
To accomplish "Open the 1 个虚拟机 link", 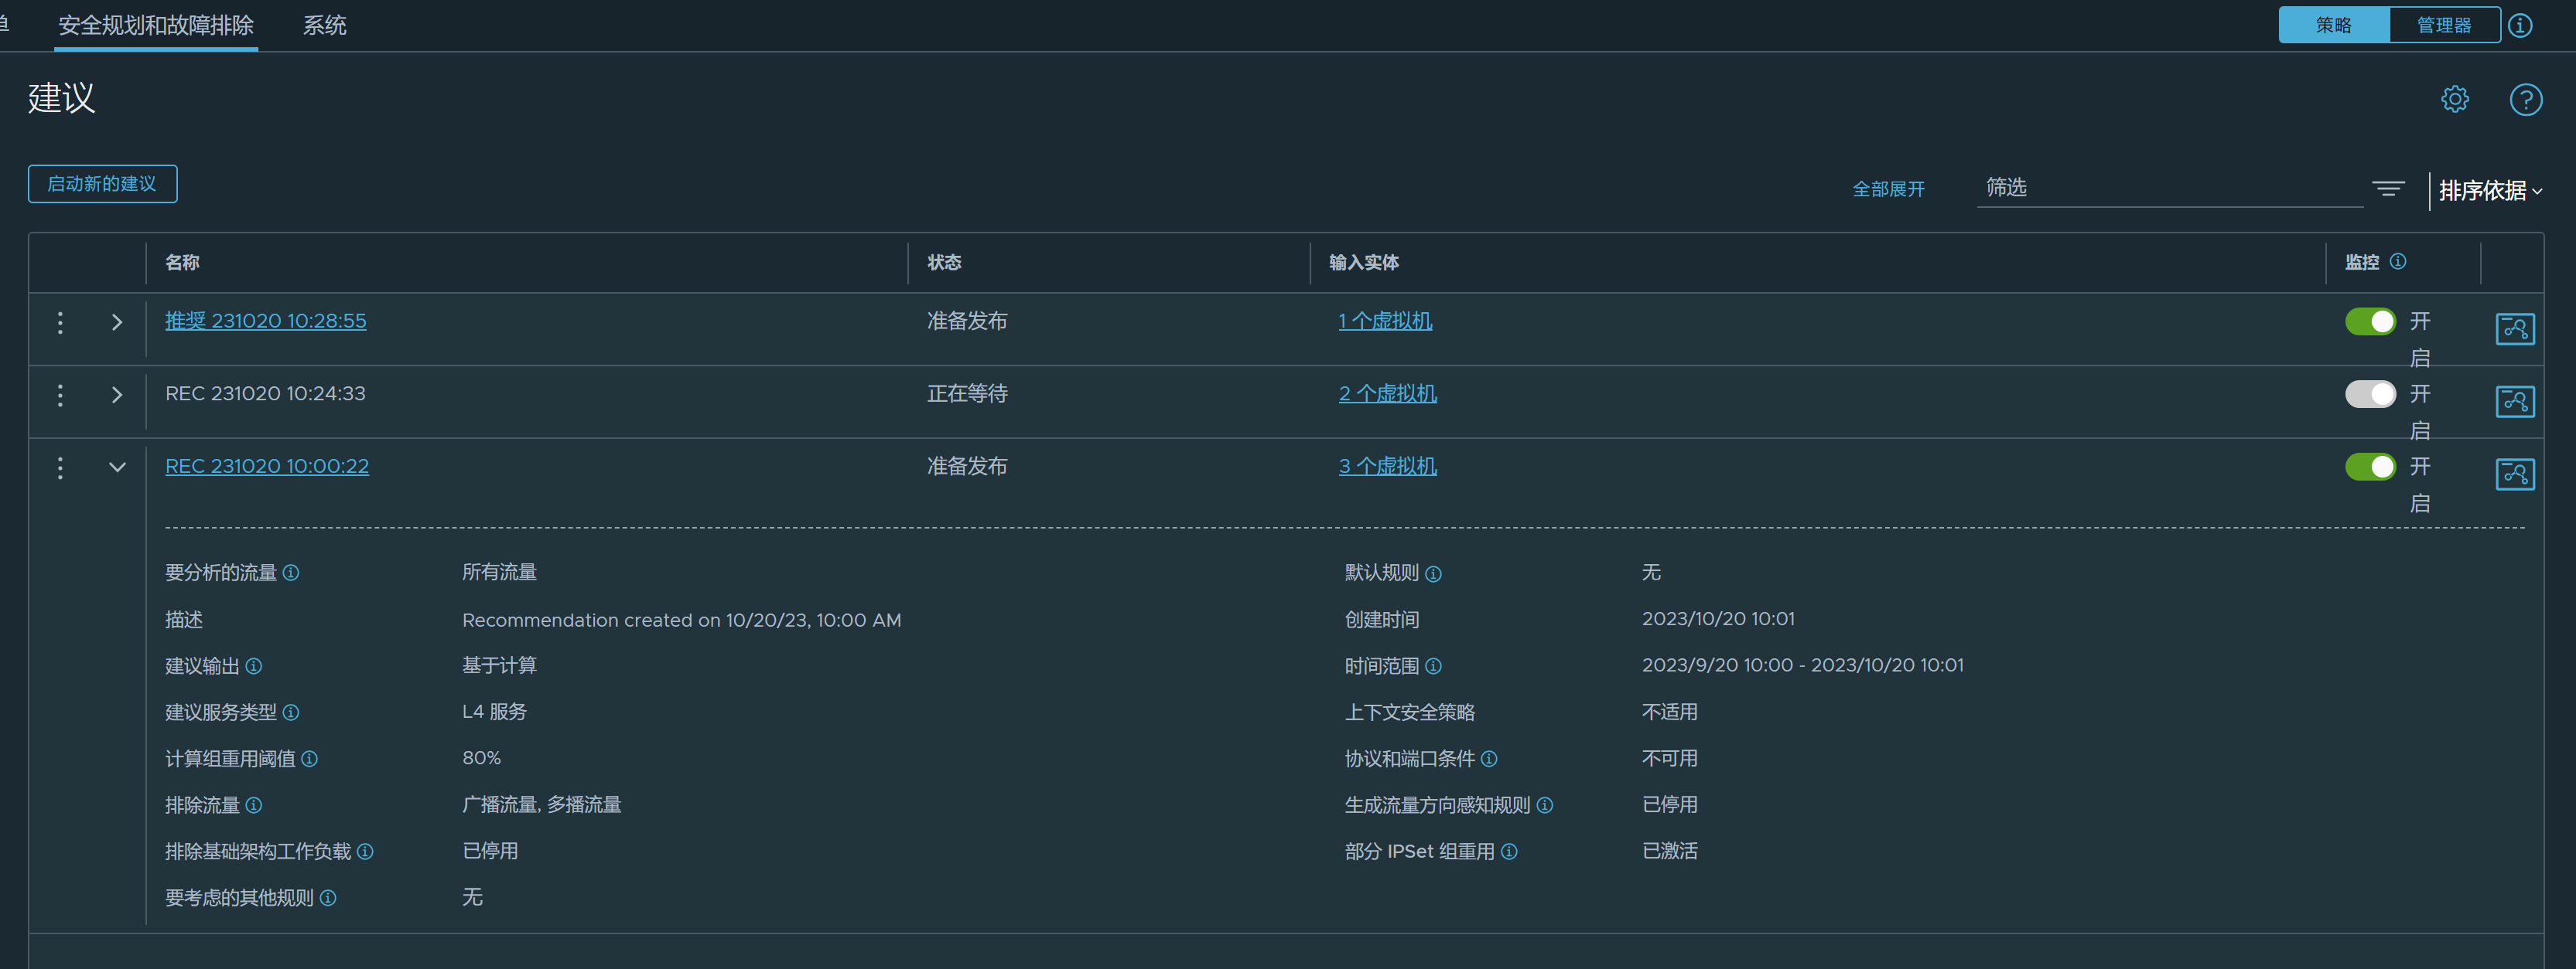I will (1385, 321).
